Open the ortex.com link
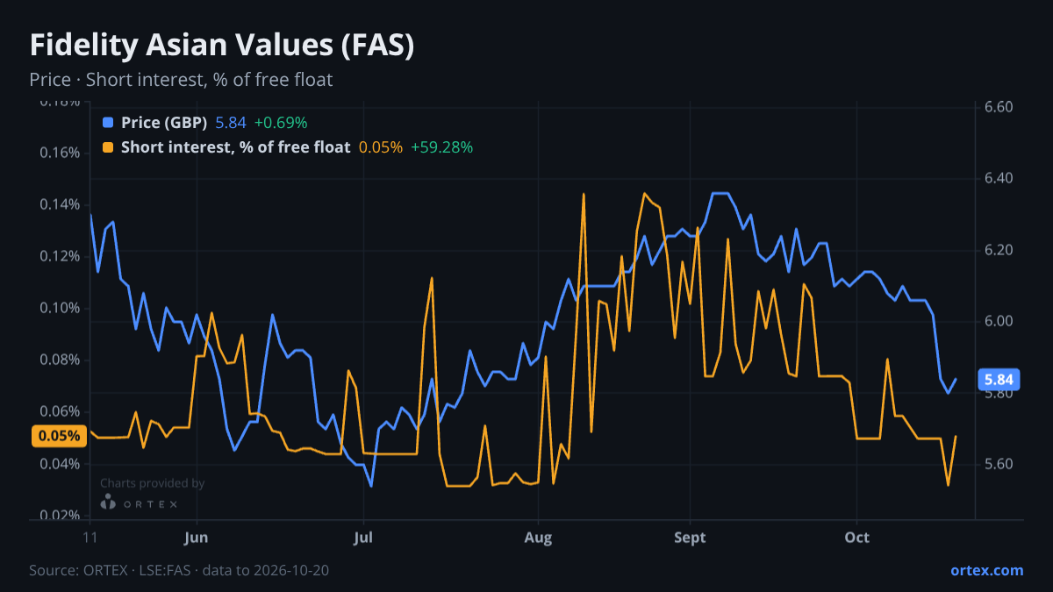 coord(986,570)
